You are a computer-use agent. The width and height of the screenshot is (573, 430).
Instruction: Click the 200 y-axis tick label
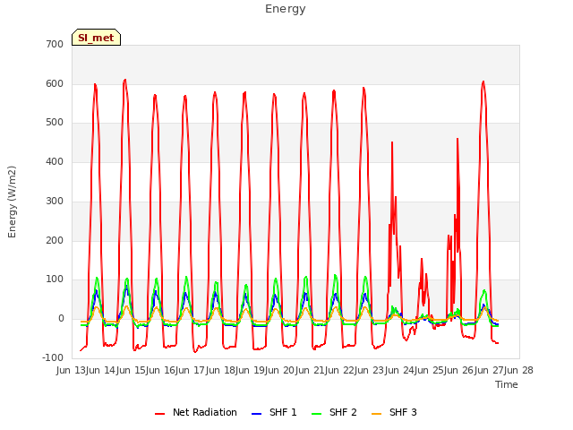pos(55,241)
